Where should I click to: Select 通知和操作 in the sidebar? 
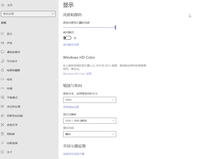tap(14, 52)
